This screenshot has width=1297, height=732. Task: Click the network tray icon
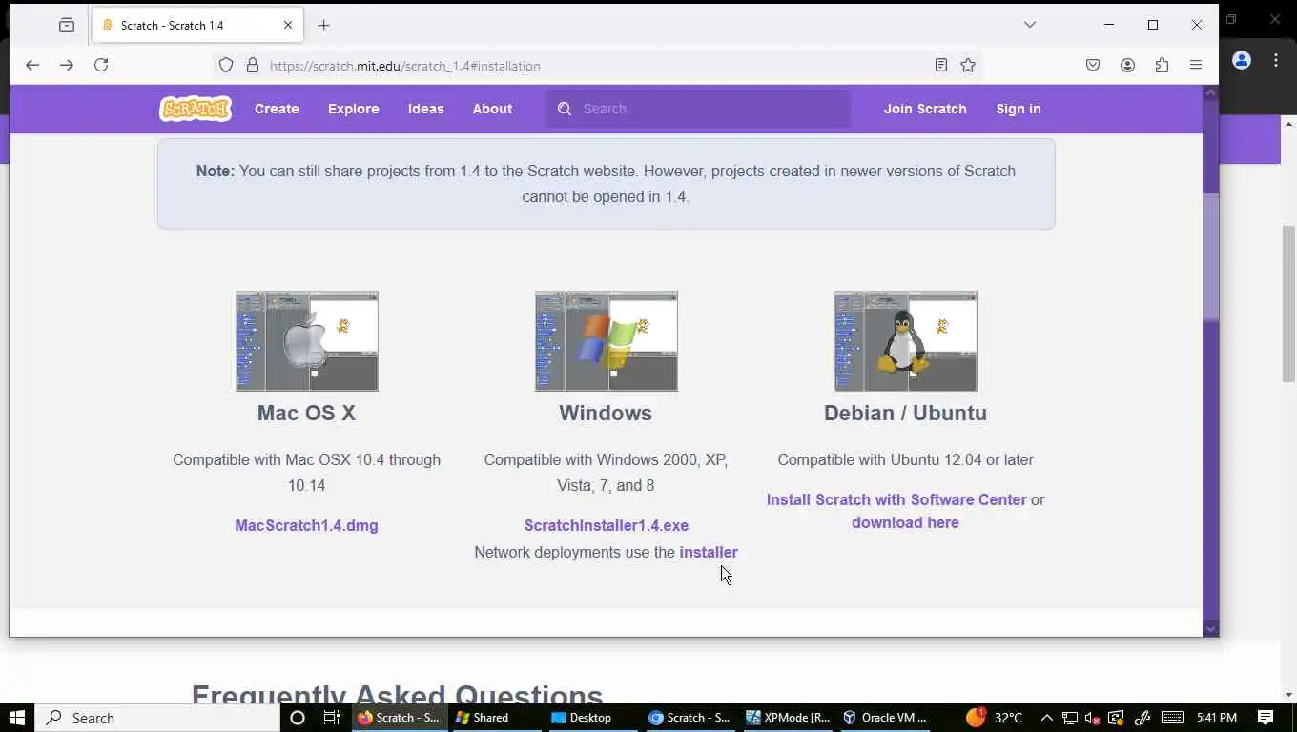(1070, 718)
